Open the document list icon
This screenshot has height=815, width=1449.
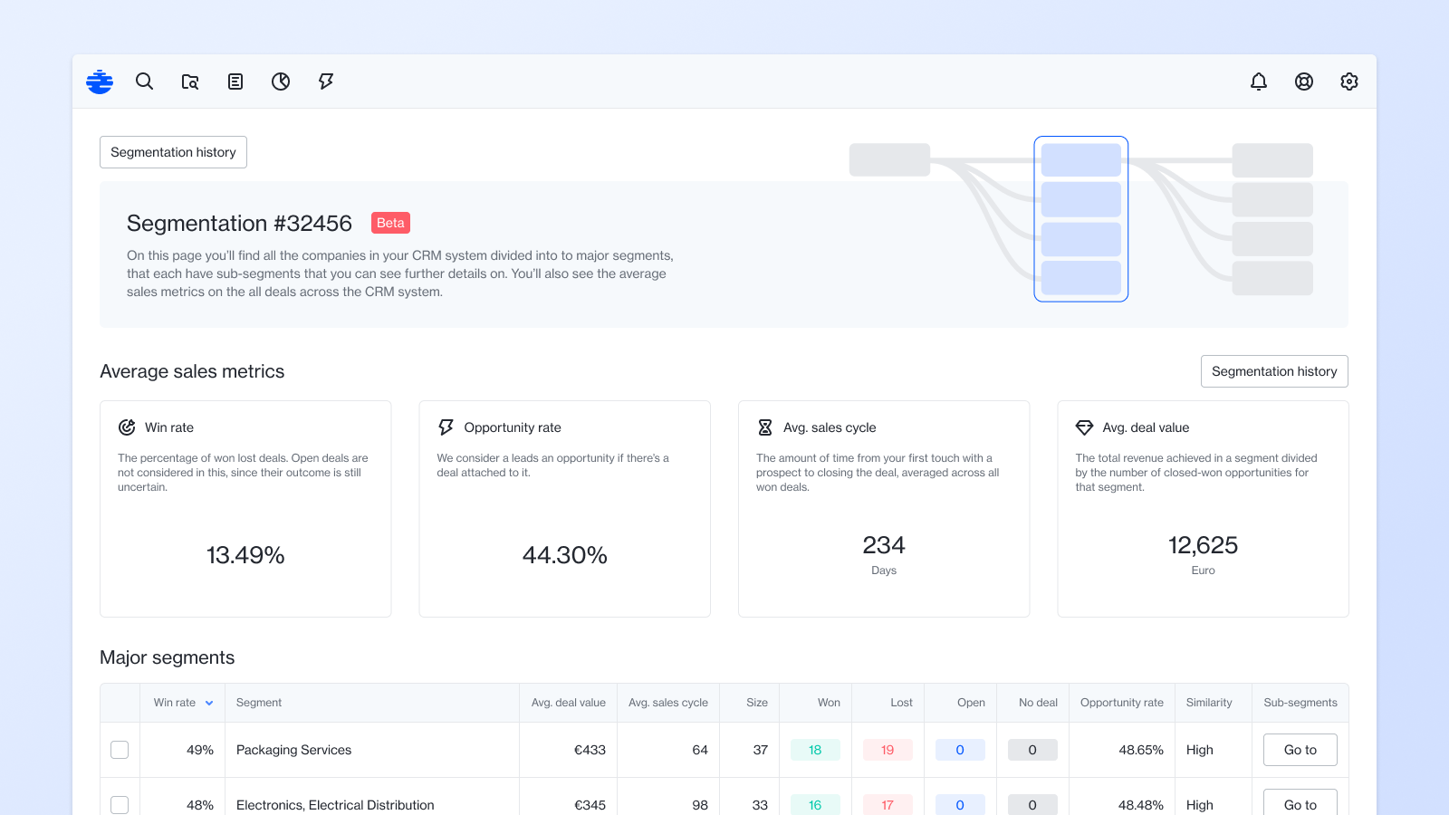tap(235, 81)
